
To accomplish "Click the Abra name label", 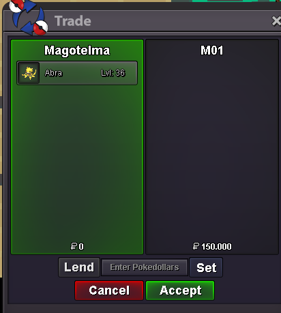I will [x=53, y=73].
